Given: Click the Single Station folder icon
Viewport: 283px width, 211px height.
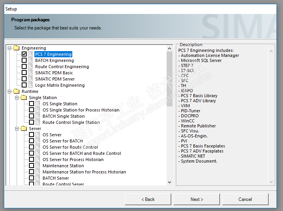Looking at the screenshot, I should click(24, 98).
